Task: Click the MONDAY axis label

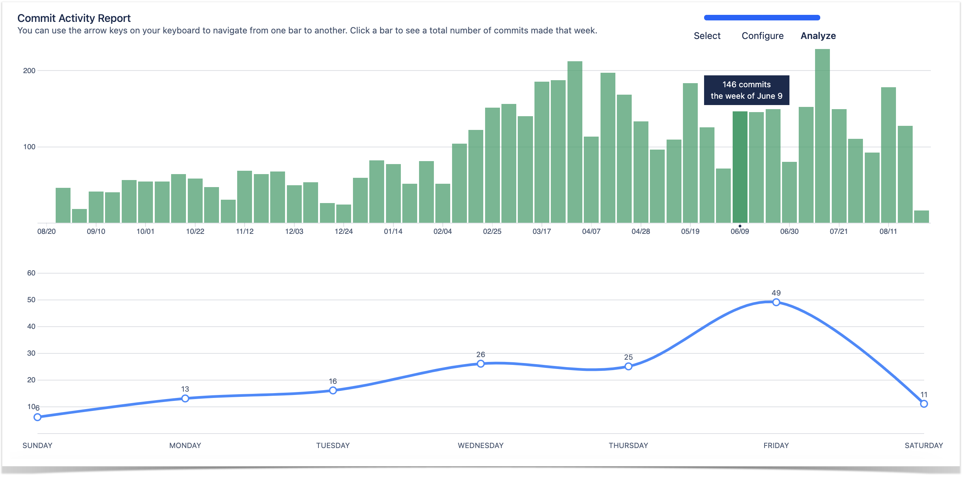Action: pyautogui.click(x=185, y=445)
